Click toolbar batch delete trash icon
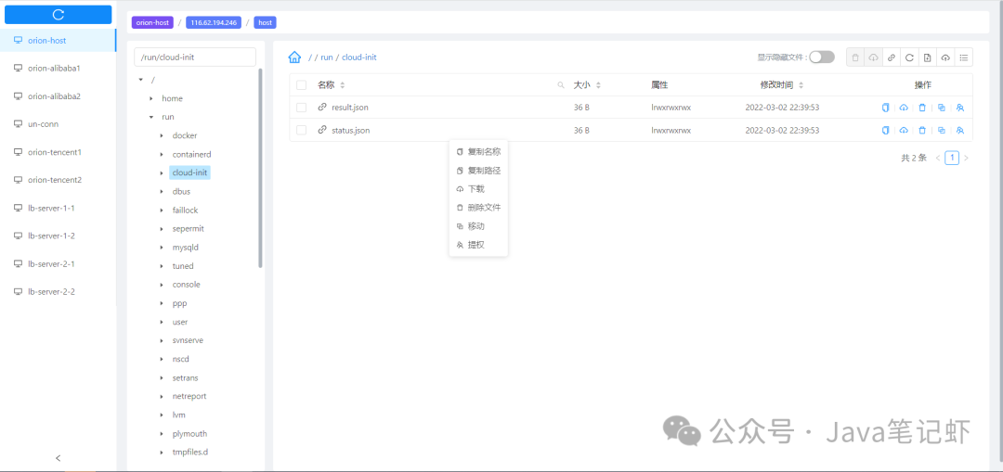 point(855,57)
